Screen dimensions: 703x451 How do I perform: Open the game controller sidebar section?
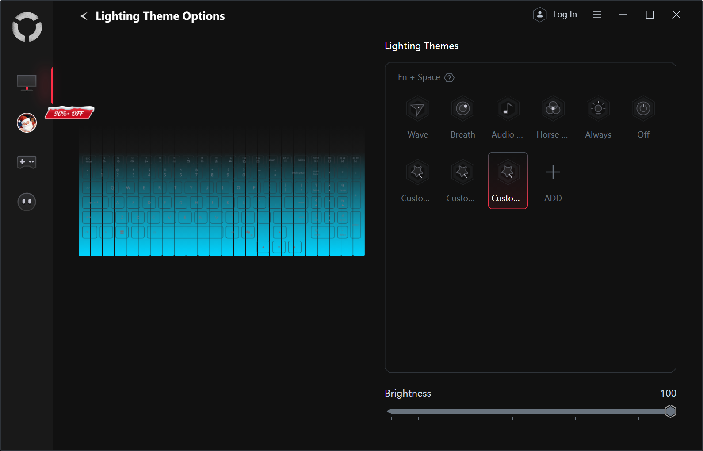coord(27,162)
